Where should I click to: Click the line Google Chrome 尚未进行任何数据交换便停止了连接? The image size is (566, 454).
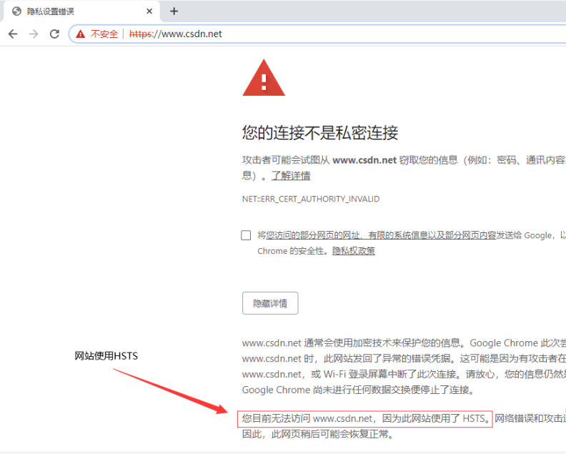coord(358,390)
